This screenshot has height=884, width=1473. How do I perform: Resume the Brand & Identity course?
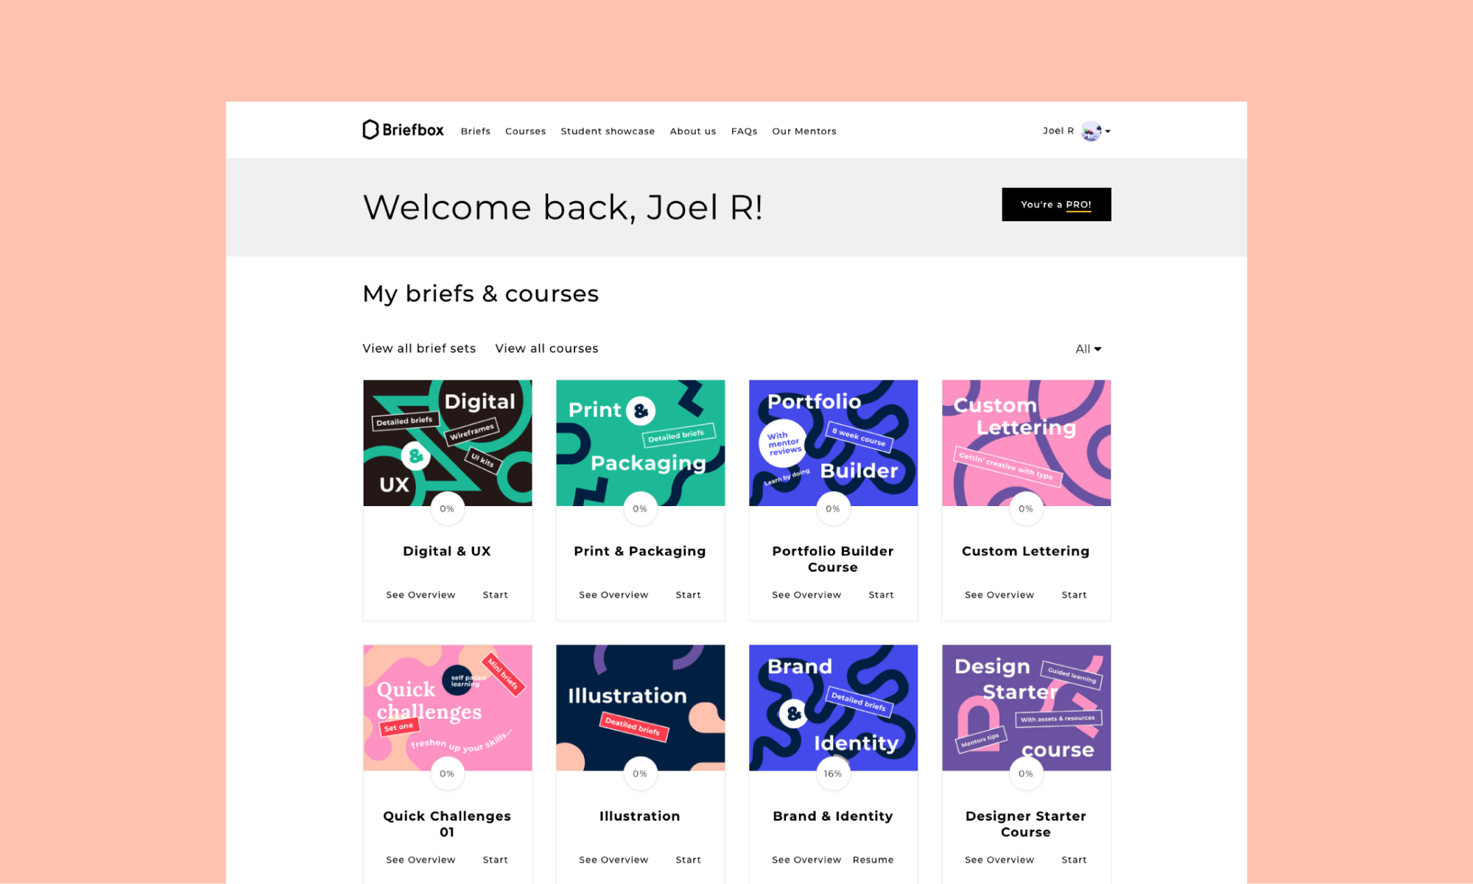(x=873, y=860)
